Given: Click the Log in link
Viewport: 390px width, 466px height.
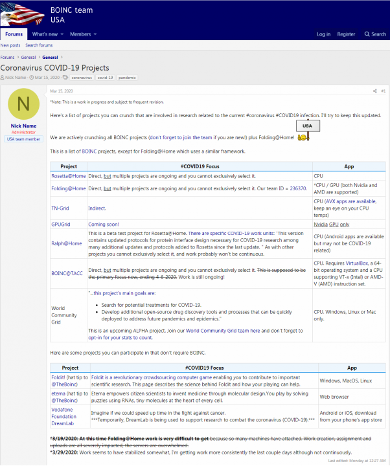Looking at the screenshot, I should coord(324,34).
